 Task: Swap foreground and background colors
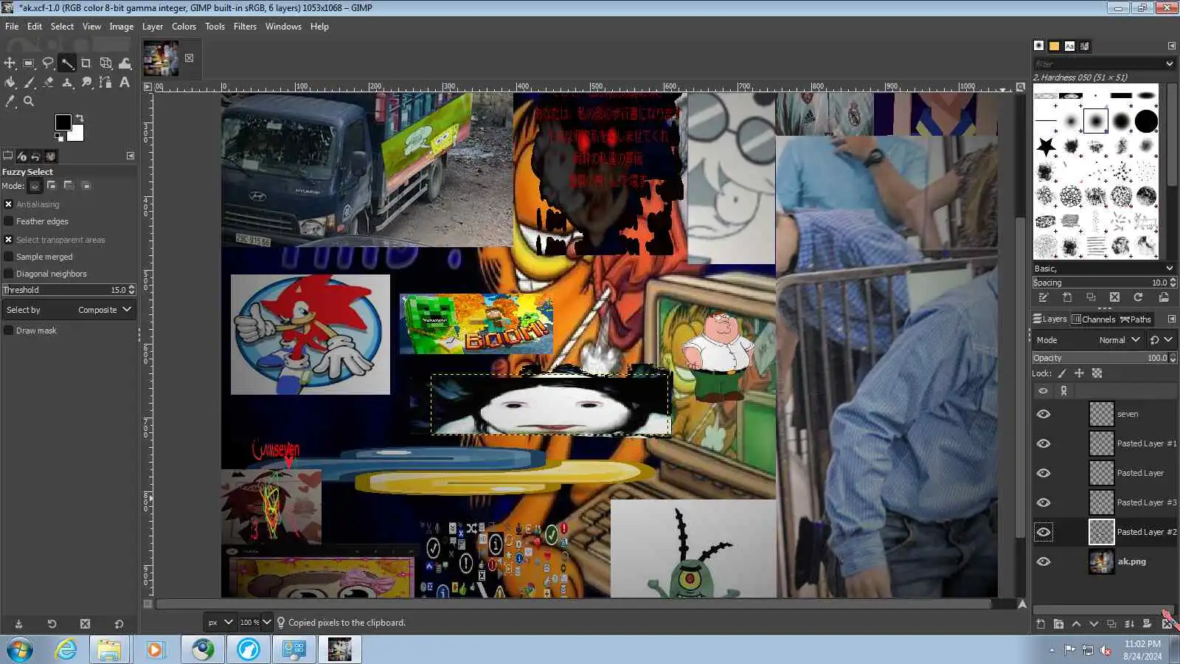(80, 118)
